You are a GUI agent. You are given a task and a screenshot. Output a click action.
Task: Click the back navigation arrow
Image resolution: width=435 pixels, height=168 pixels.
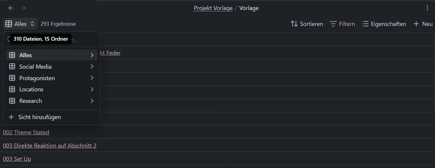point(11,8)
